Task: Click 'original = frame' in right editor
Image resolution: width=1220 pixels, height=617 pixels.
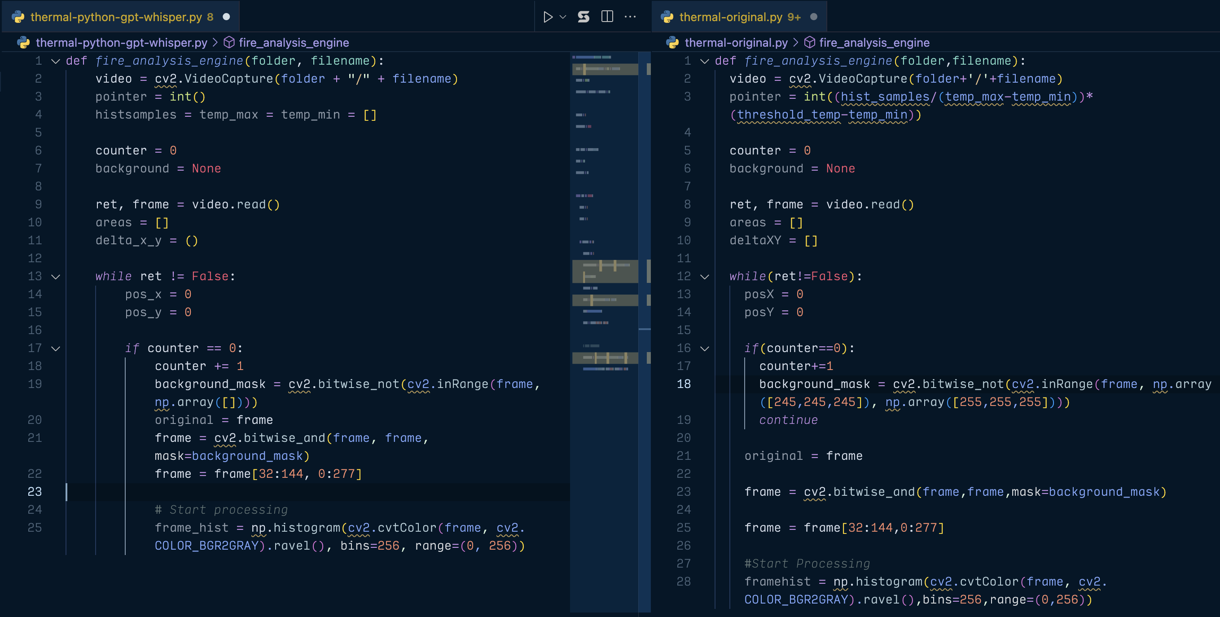Action: (803, 456)
